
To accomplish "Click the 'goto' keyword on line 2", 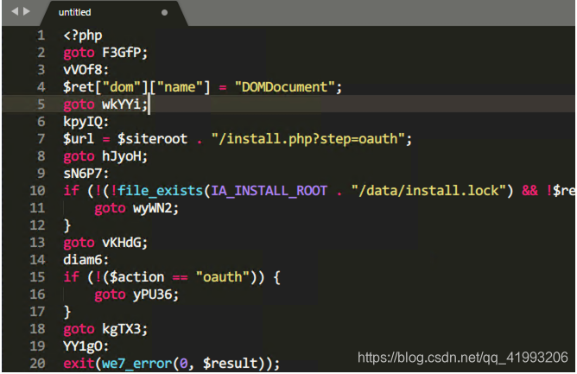I will click(79, 53).
